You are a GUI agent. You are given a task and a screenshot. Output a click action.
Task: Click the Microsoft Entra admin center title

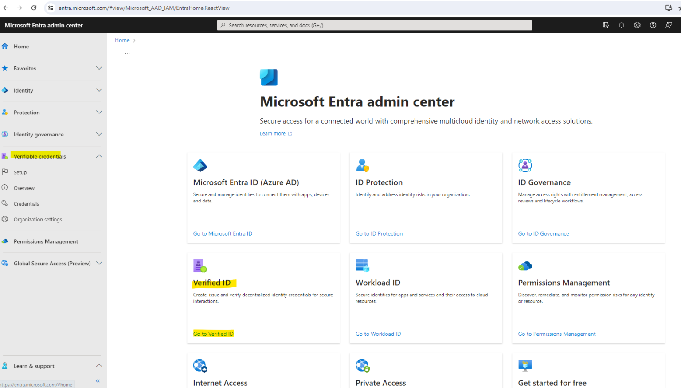coord(43,25)
